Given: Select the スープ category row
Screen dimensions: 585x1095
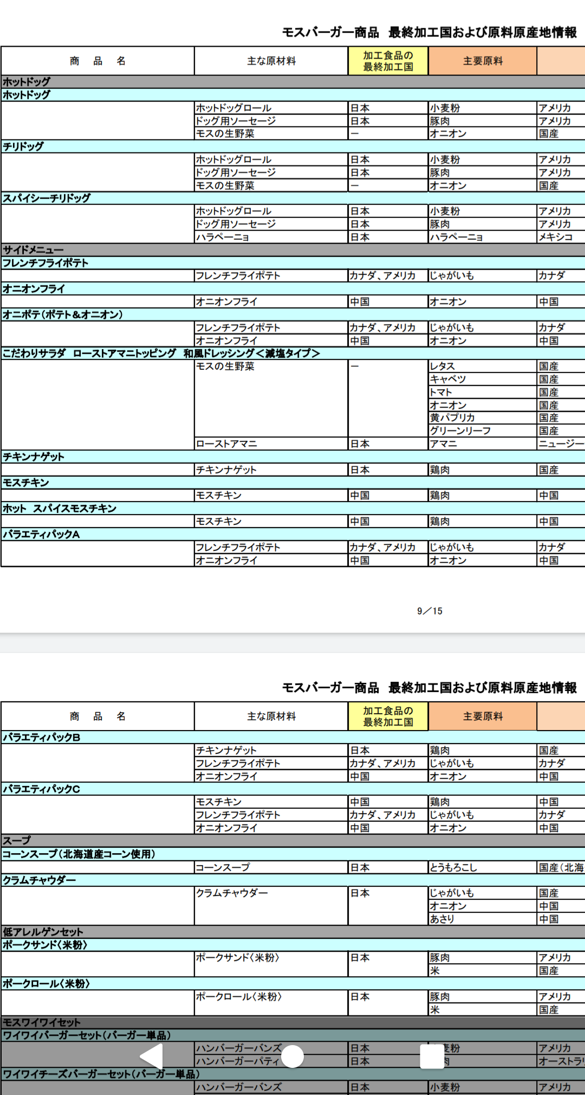Looking at the screenshot, I should click(x=292, y=841).
